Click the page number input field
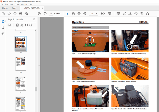The height and width of the screenshot is (112, 159). pyautogui.click(x=51, y=14)
